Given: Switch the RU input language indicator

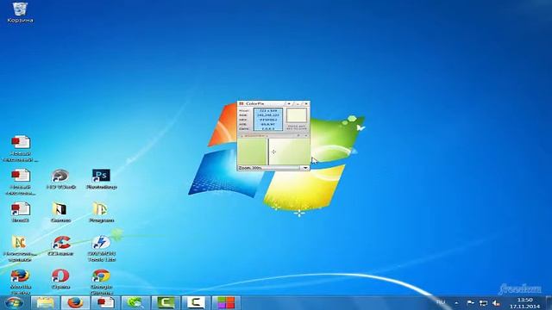Looking at the screenshot, I should [x=441, y=302].
